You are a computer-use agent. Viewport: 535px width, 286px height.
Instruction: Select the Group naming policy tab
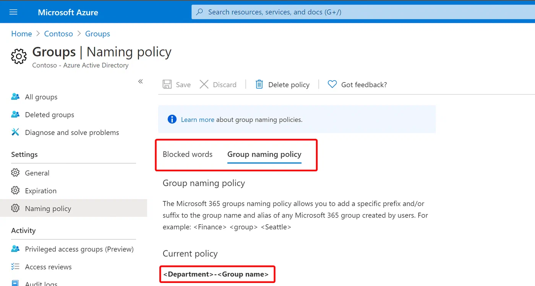point(264,154)
